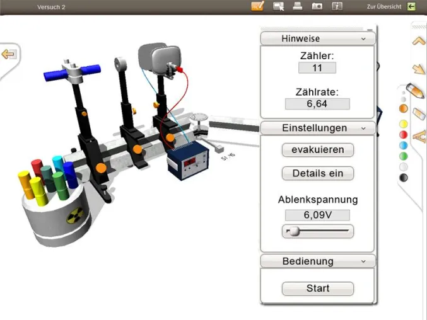Pick the red color swatch
Screen dimensions: 427x320
(x=403, y=135)
